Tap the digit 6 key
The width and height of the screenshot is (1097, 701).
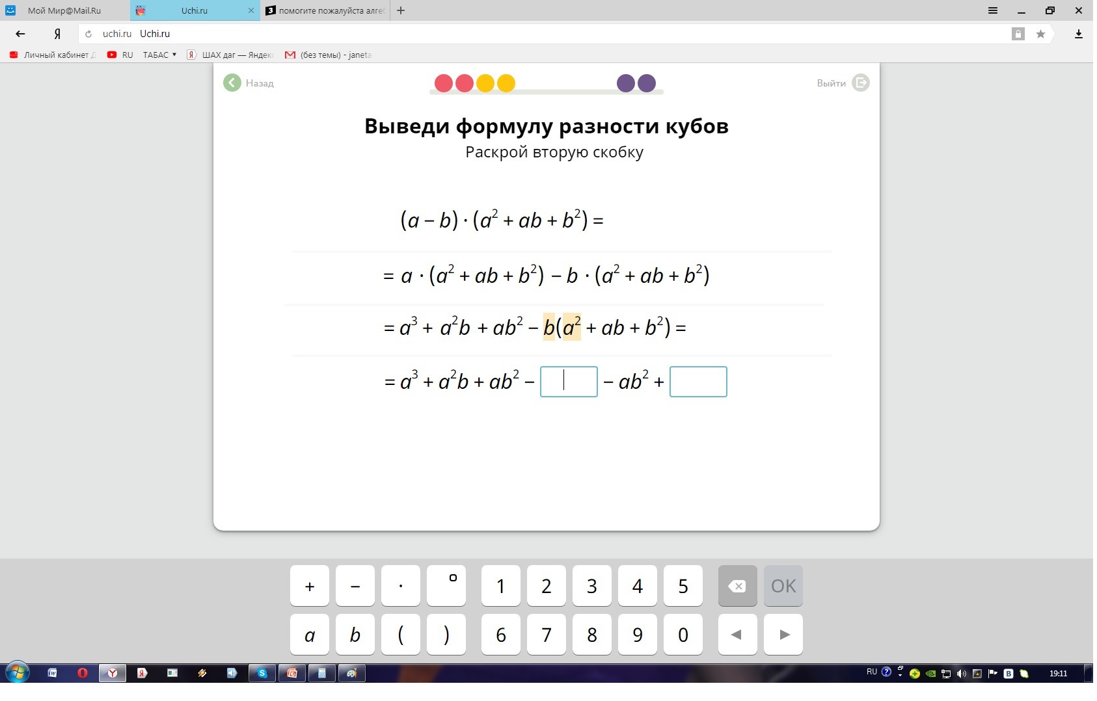(501, 634)
